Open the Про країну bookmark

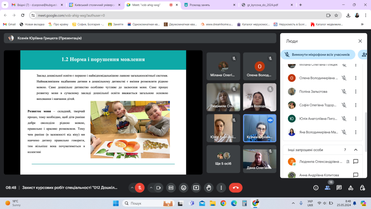click(x=58, y=25)
